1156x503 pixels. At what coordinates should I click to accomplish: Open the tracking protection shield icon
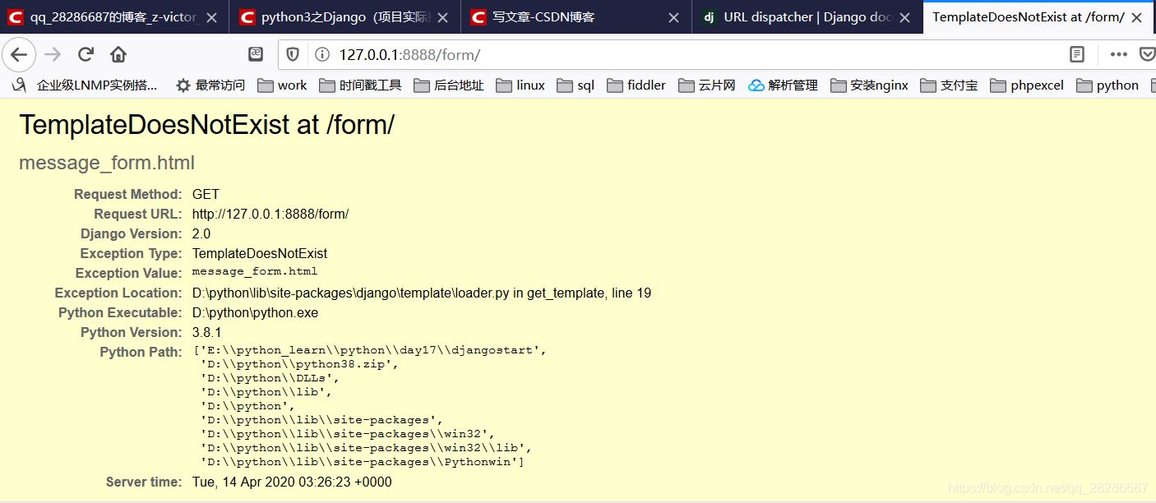point(293,54)
